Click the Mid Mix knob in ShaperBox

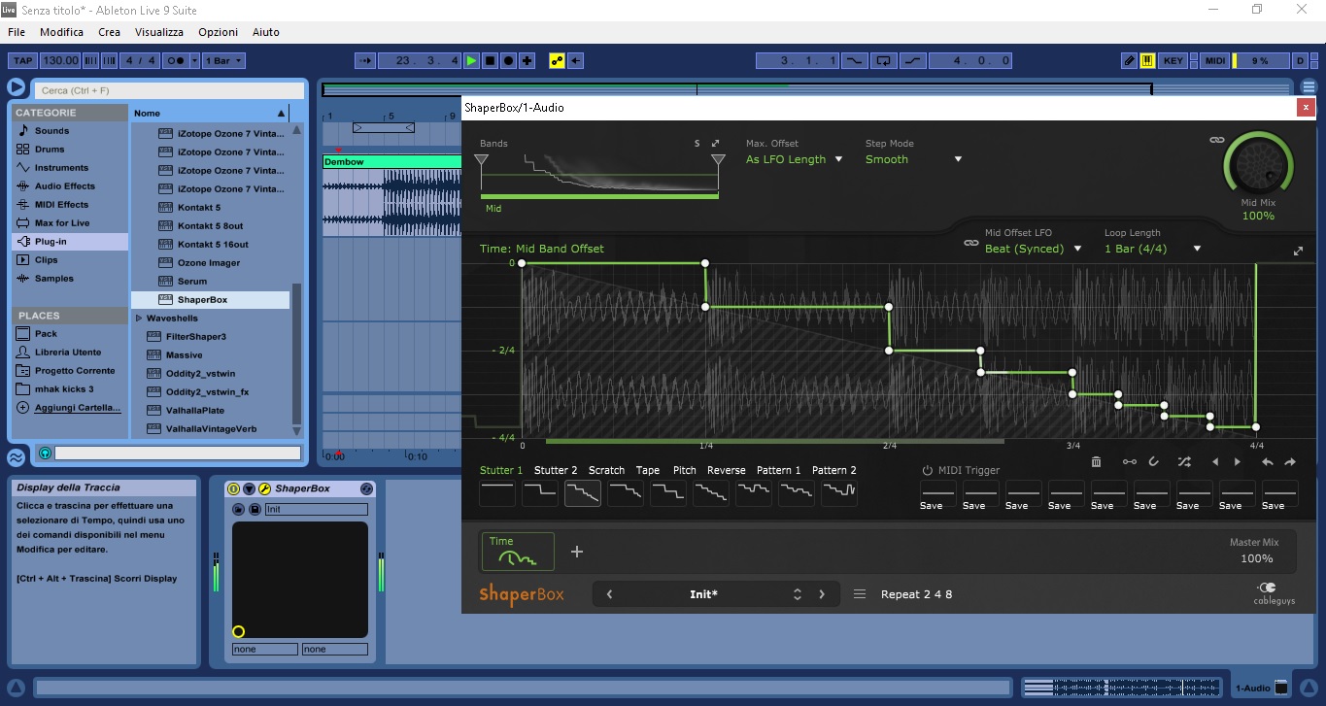click(1258, 163)
